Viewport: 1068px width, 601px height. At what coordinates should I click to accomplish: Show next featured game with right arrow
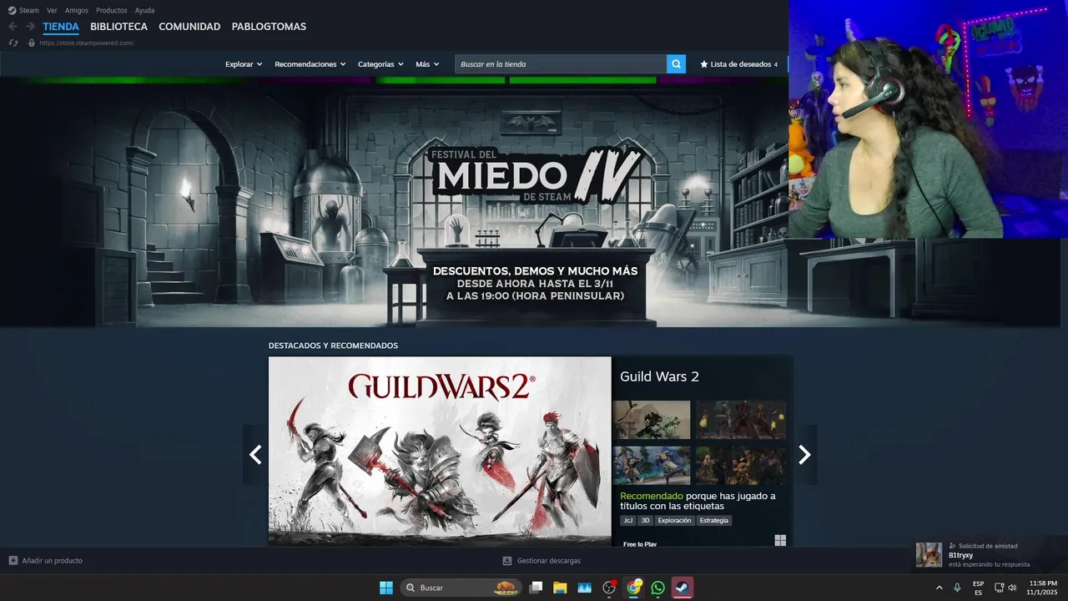(804, 454)
